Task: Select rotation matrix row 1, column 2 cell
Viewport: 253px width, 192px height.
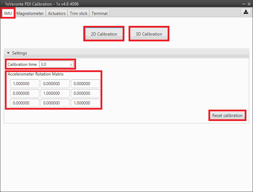Action: (55, 84)
